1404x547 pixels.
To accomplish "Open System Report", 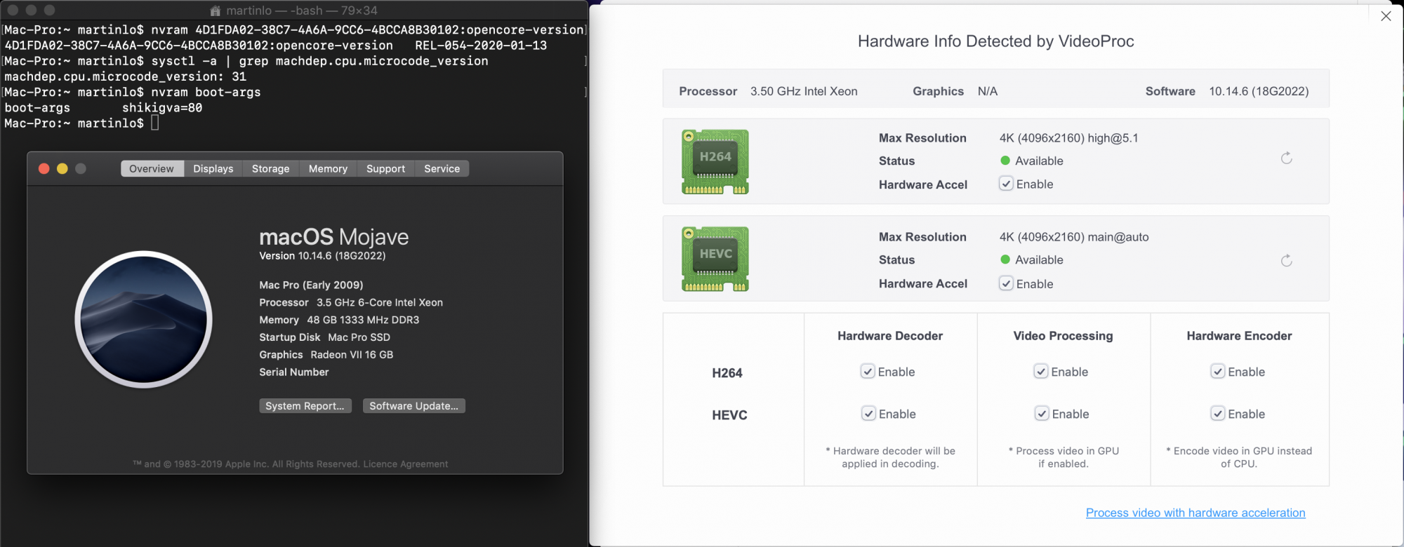I will pos(305,406).
